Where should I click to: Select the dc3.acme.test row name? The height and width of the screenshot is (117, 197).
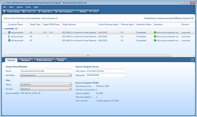click(17, 40)
